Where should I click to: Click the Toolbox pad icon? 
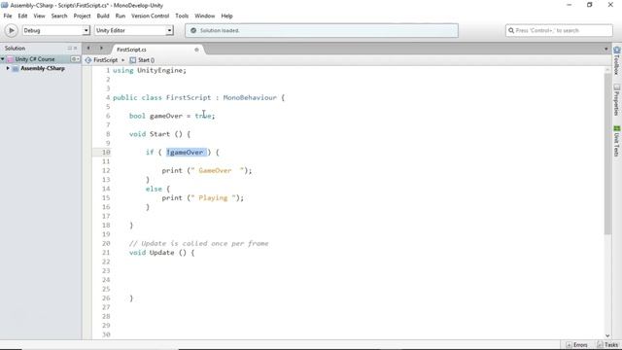coord(617,51)
